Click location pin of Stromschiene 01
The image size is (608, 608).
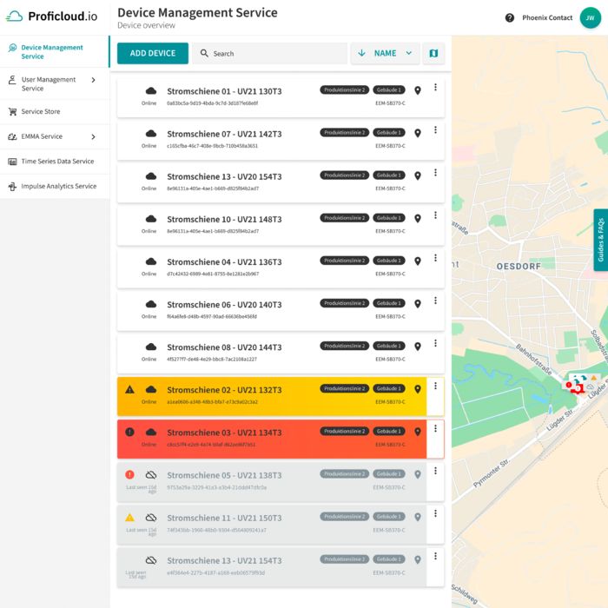tap(418, 90)
